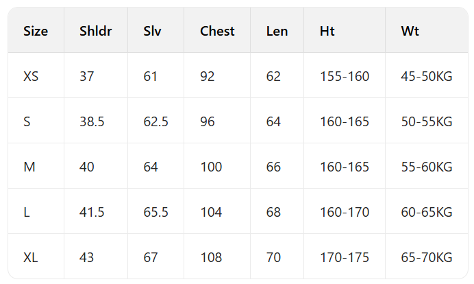Image resolution: width=474 pixels, height=284 pixels.
Task: Click the Len column header
Action: 277,31
